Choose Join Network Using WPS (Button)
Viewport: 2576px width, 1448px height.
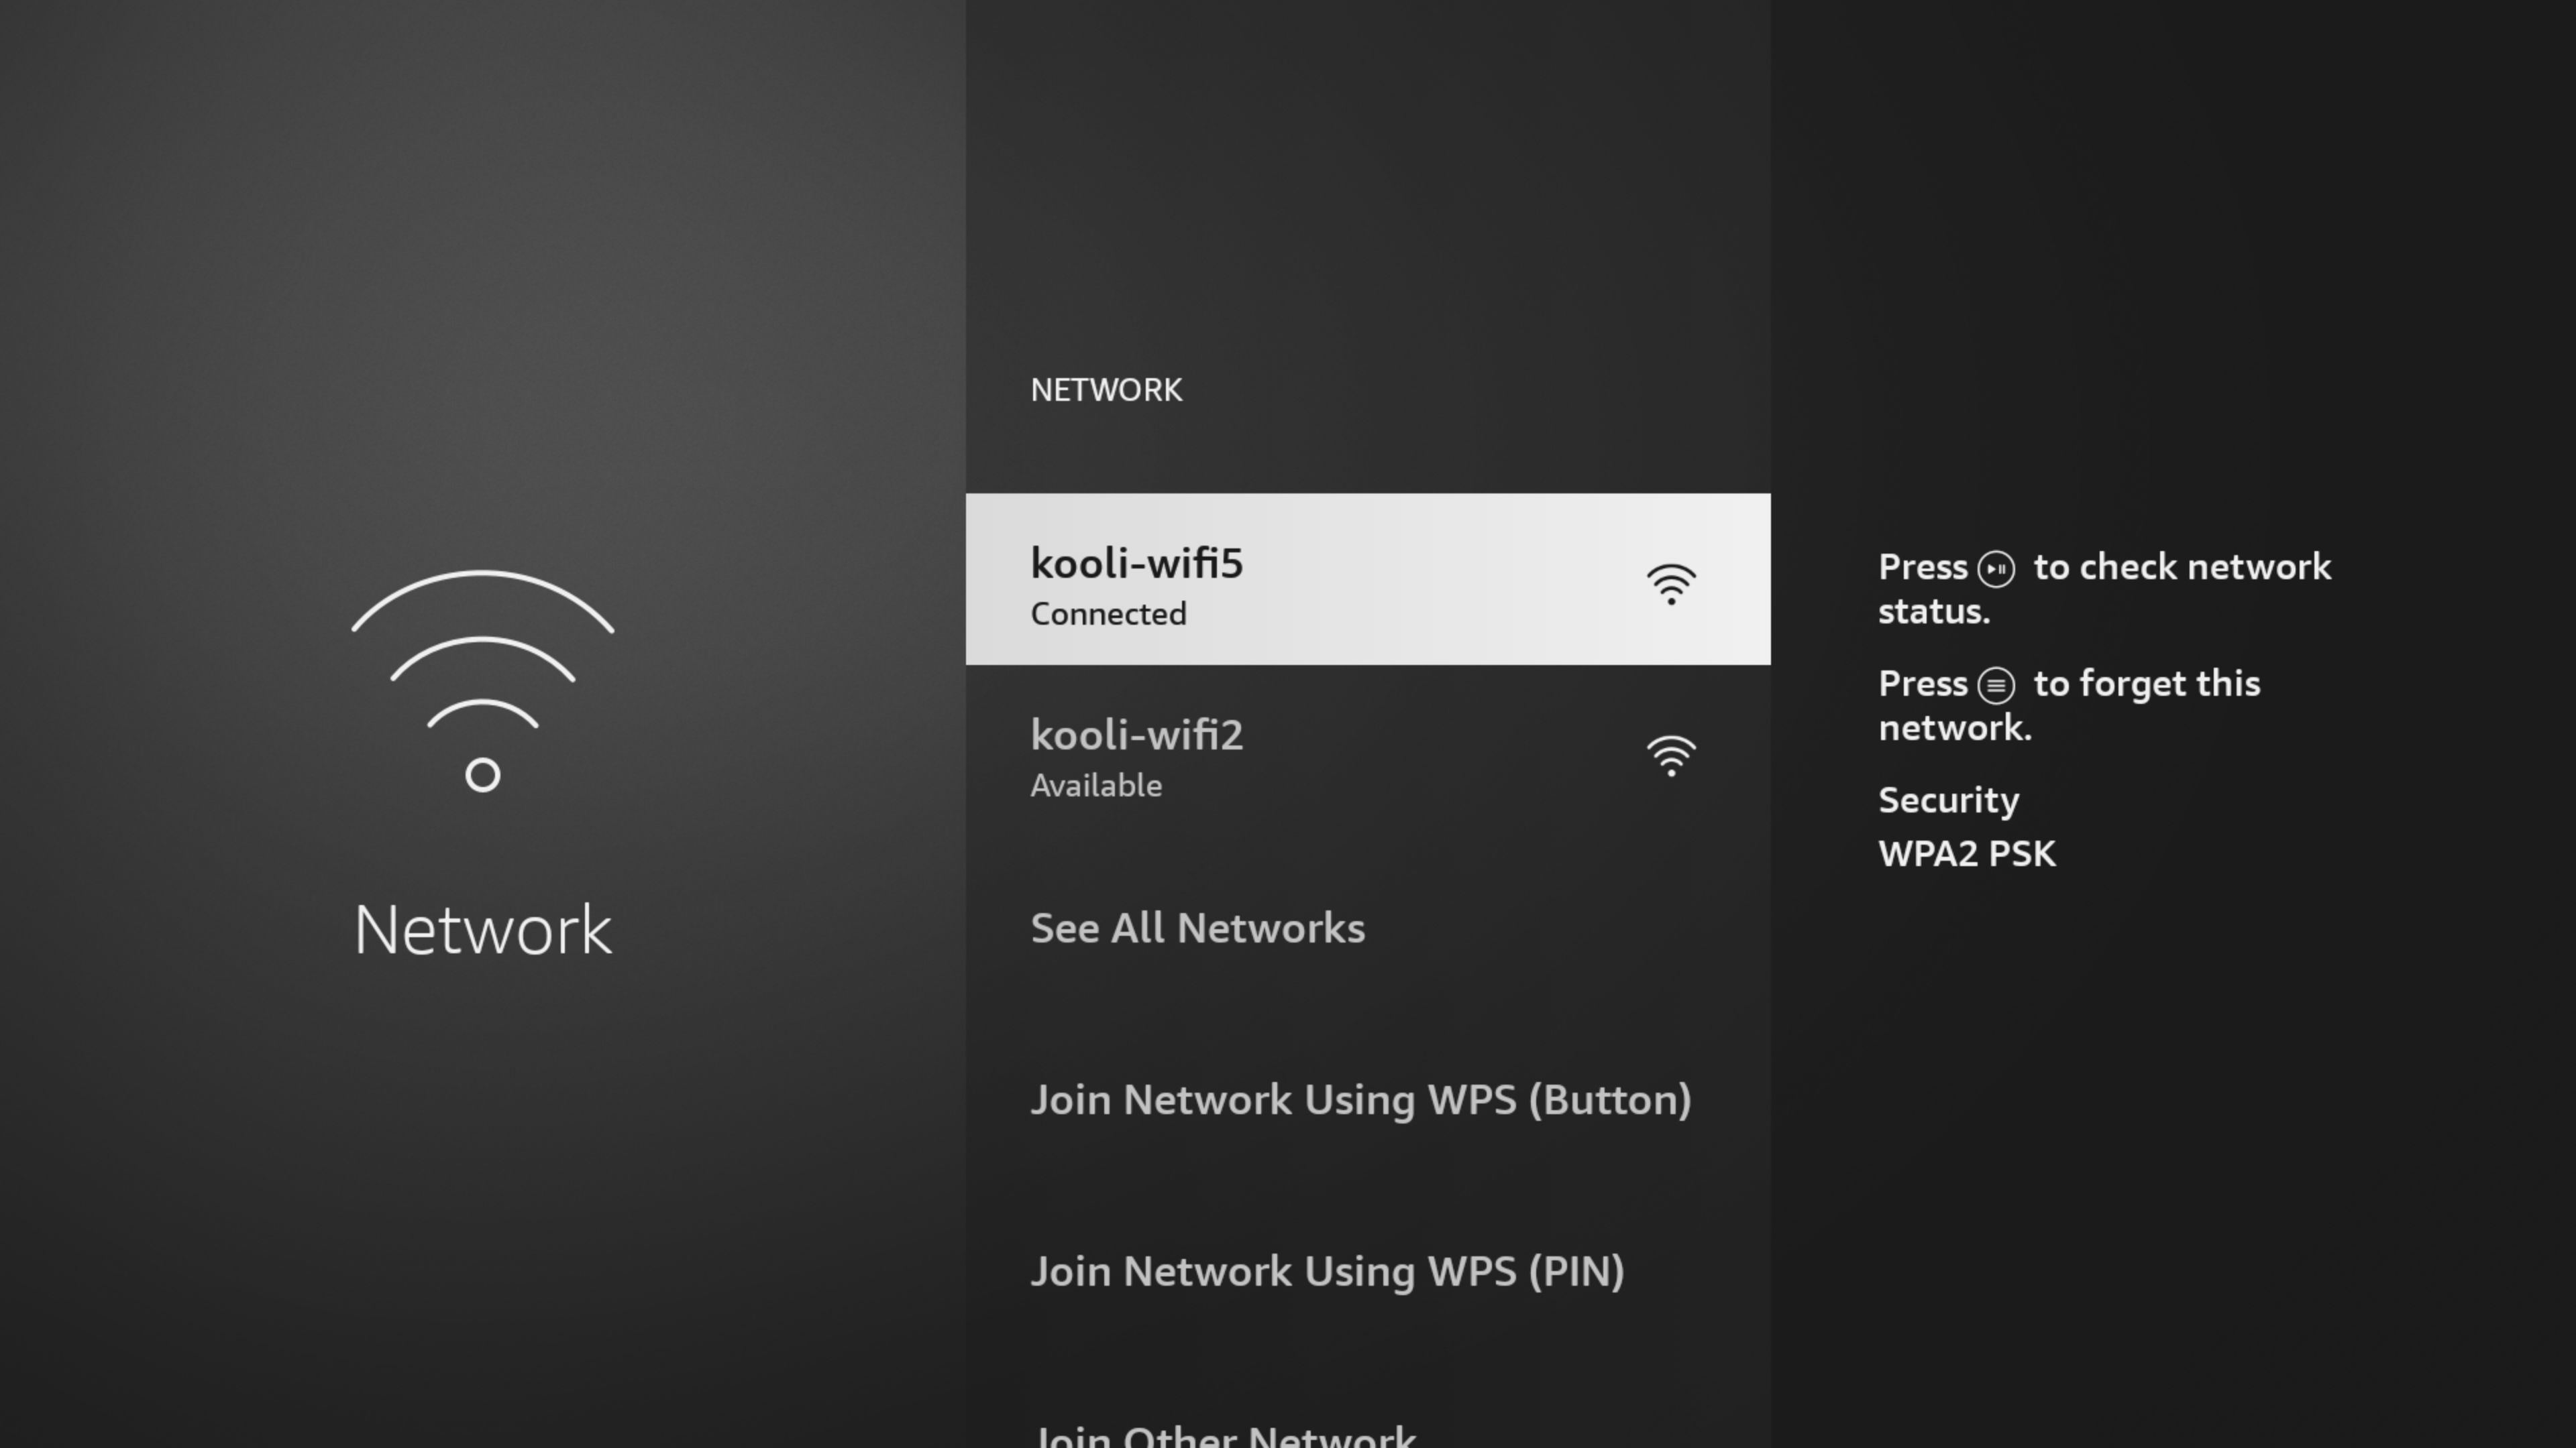[x=1367, y=1100]
